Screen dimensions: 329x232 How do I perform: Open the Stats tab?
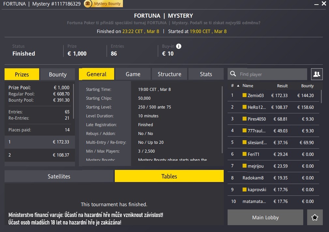206,74
